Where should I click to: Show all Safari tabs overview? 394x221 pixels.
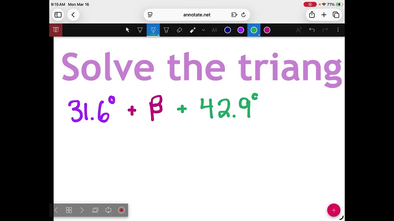pyautogui.click(x=336, y=15)
